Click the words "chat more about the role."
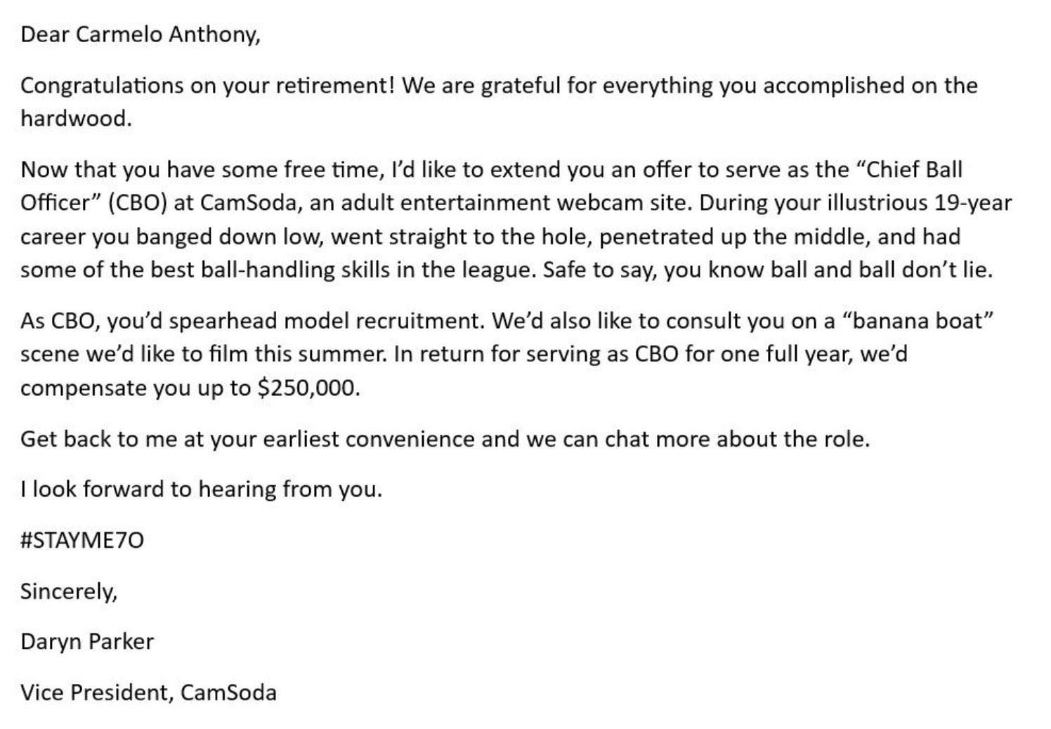The image size is (1051, 729). point(738,440)
